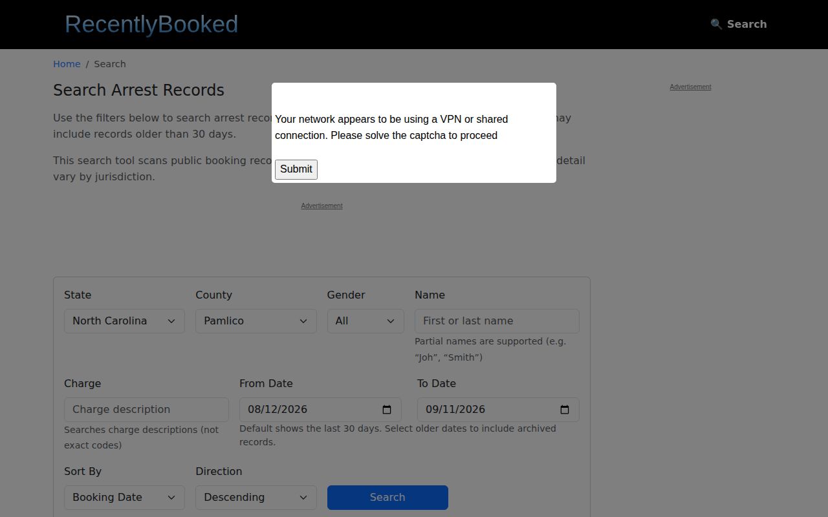Click into the Charge description field
Viewport: 828px width, 517px height.
click(146, 410)
